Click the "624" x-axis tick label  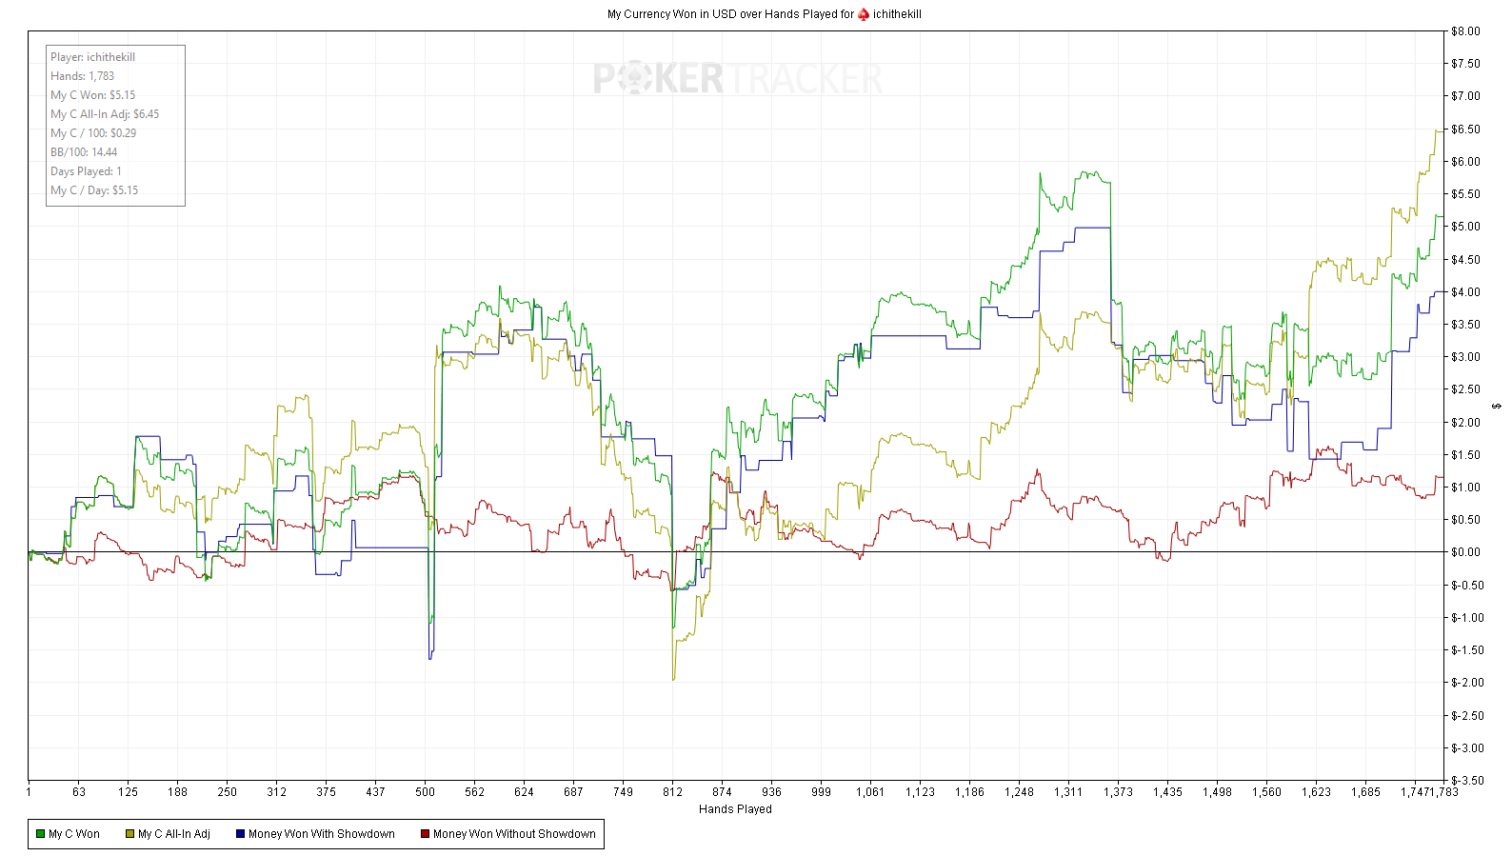[x=525, y=792]
